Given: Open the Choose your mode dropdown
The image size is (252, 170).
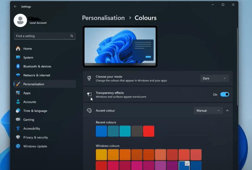Looking at the screenshot, I should pyautogui.click(x=214, y=78).
